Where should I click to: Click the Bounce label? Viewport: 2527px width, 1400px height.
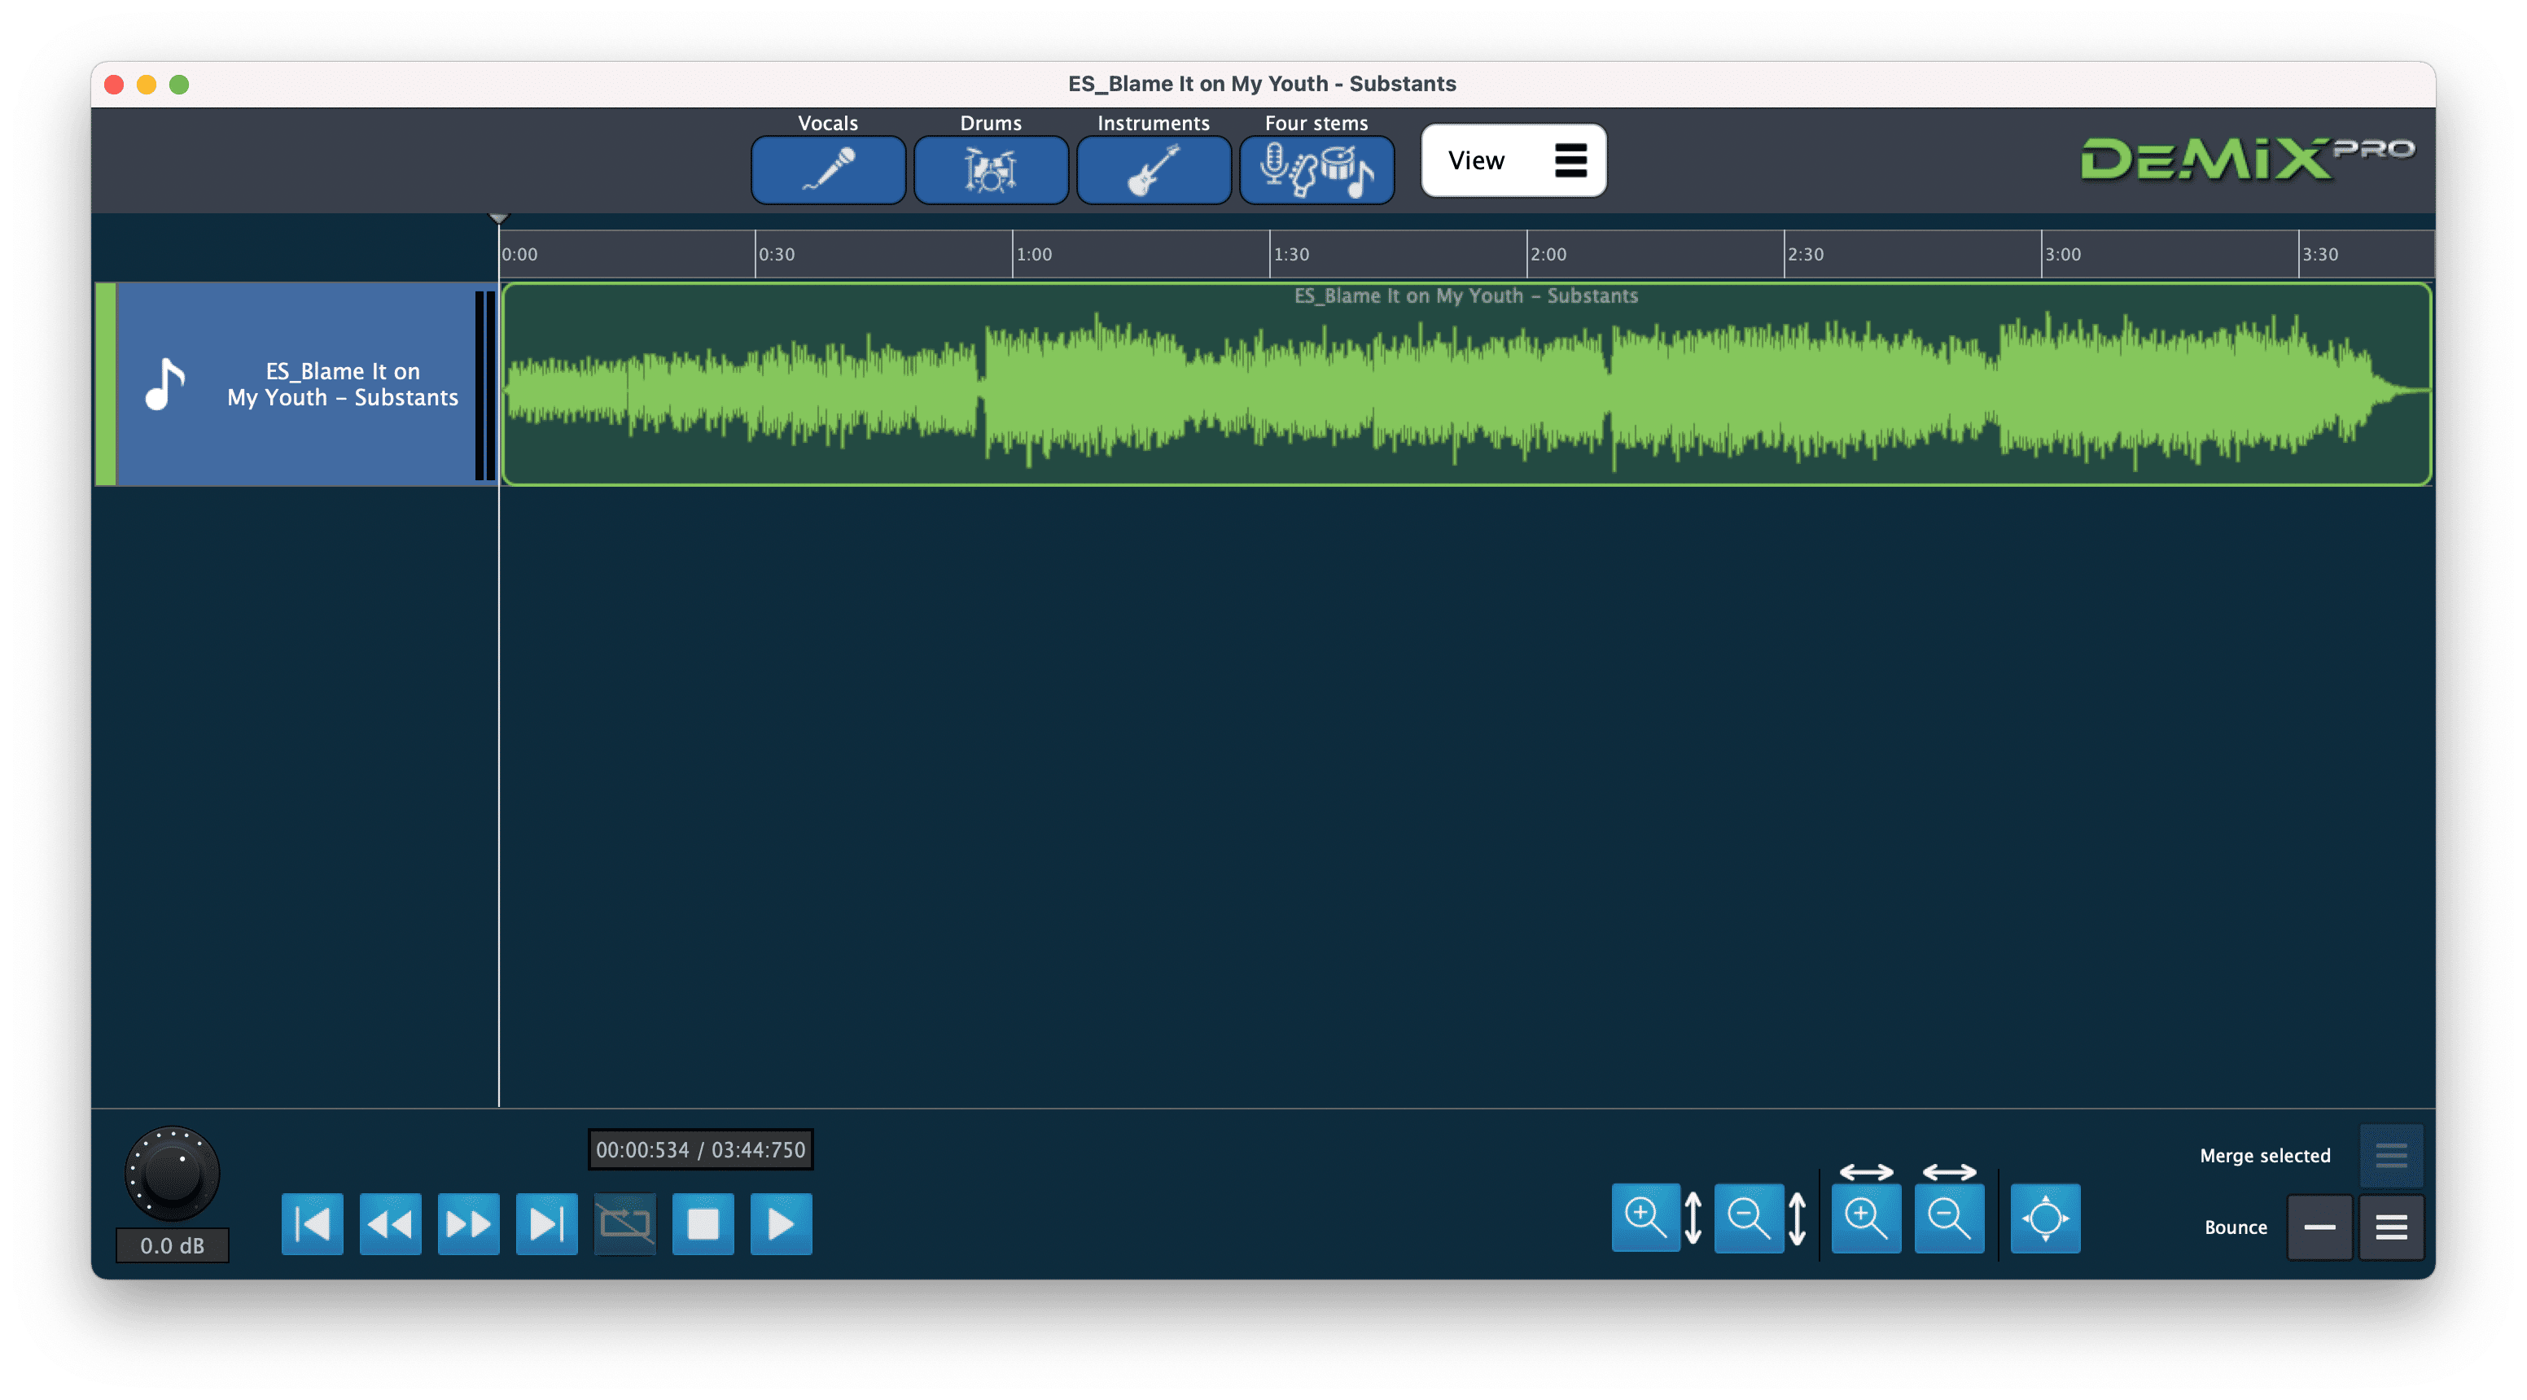coord(2236,1227)
